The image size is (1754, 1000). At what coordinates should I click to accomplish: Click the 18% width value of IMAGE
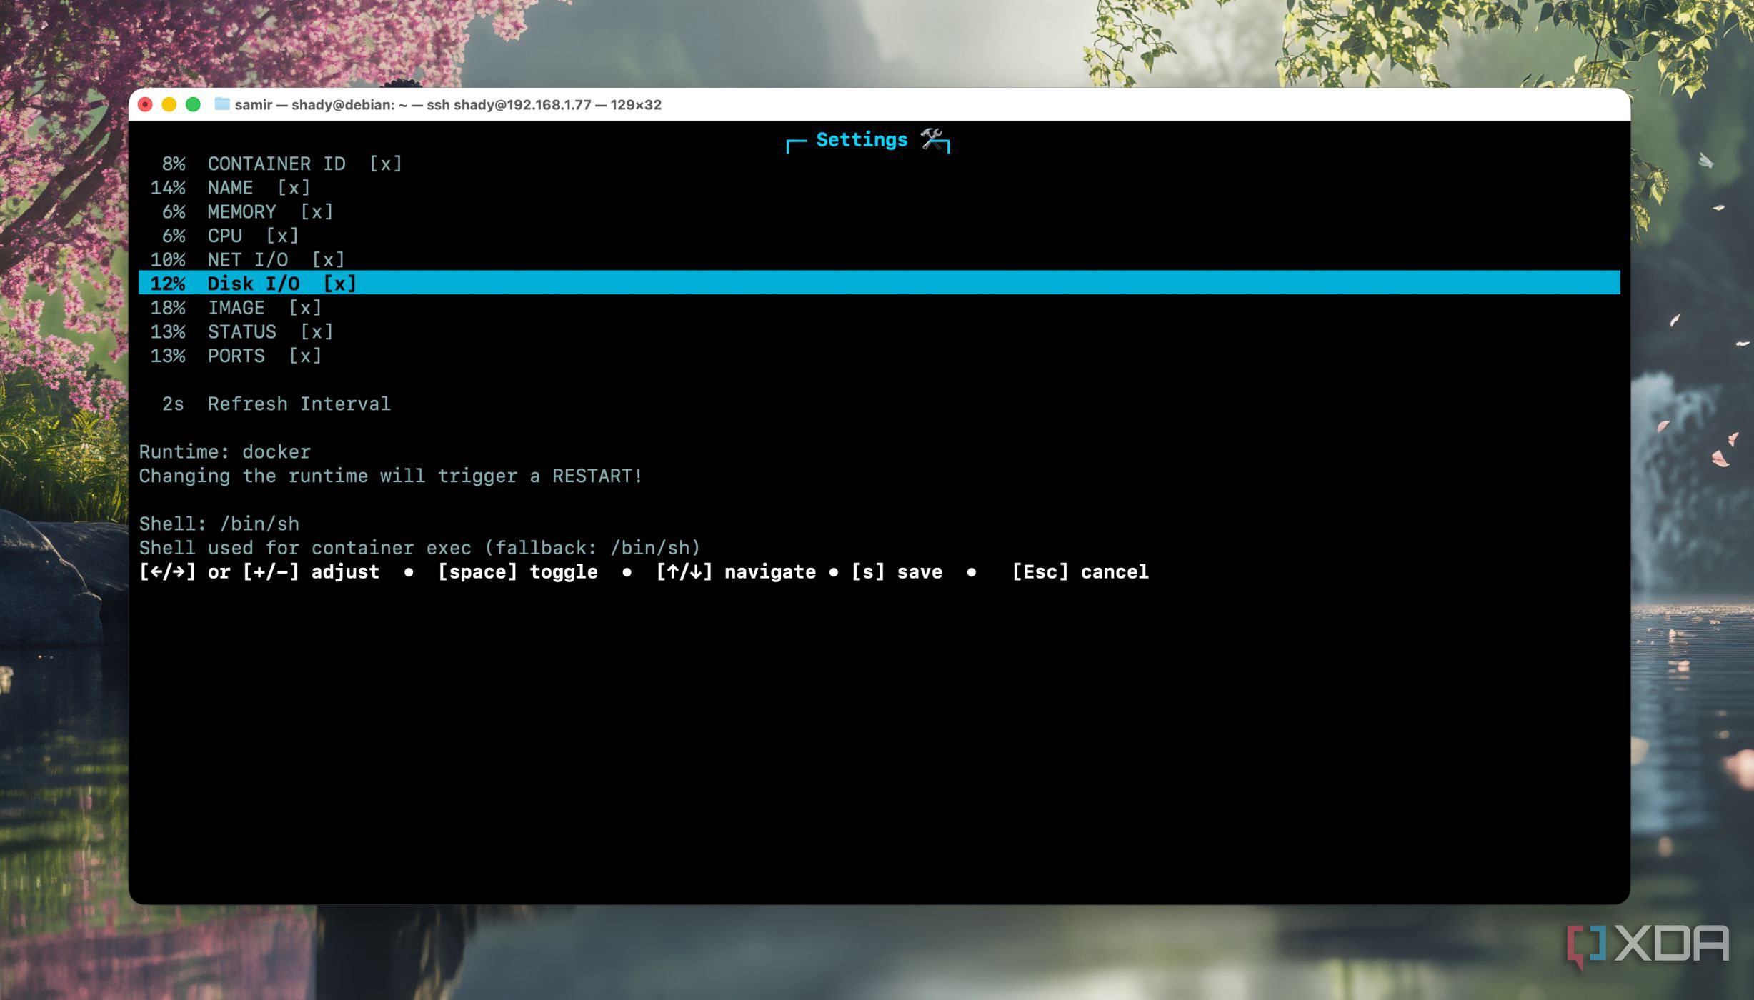168,308
